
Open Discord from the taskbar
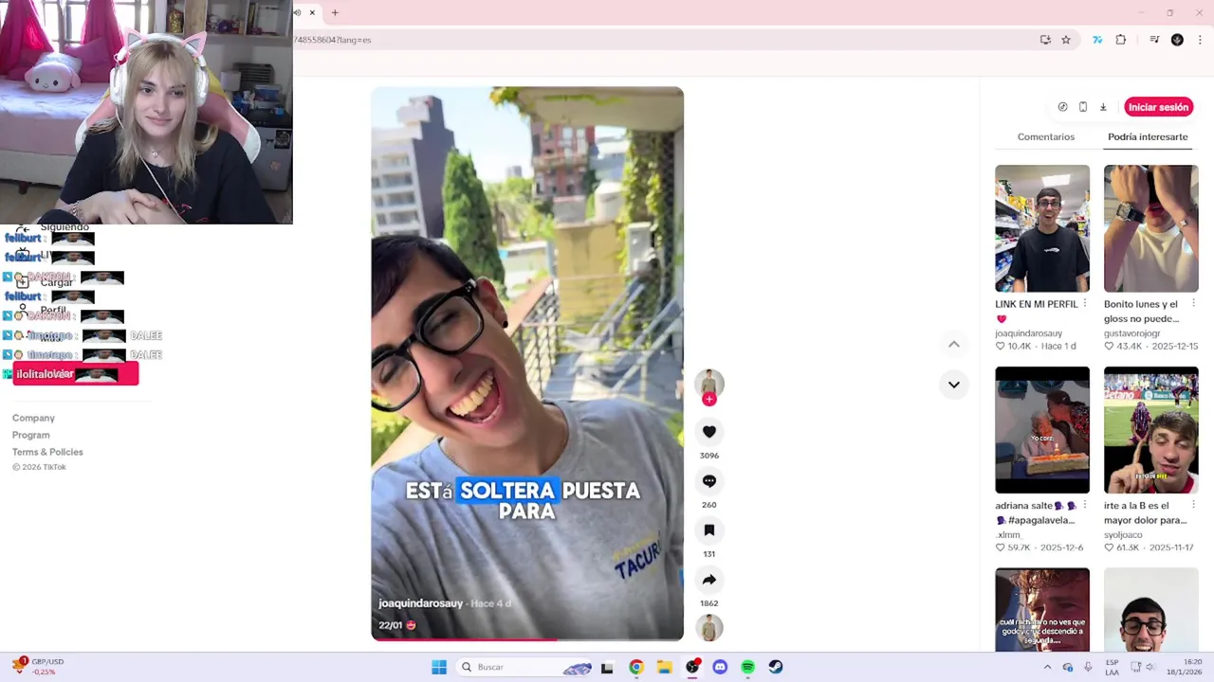(x=720, y=667)
